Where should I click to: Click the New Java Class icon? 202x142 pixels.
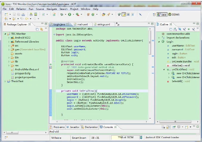coord(93,14)
